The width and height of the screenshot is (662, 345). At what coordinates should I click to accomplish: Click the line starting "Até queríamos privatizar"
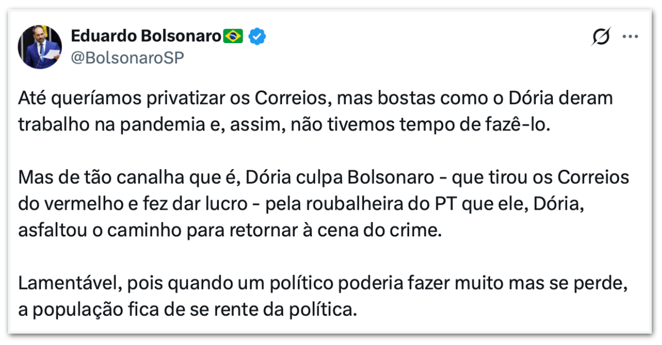(315, 99)
